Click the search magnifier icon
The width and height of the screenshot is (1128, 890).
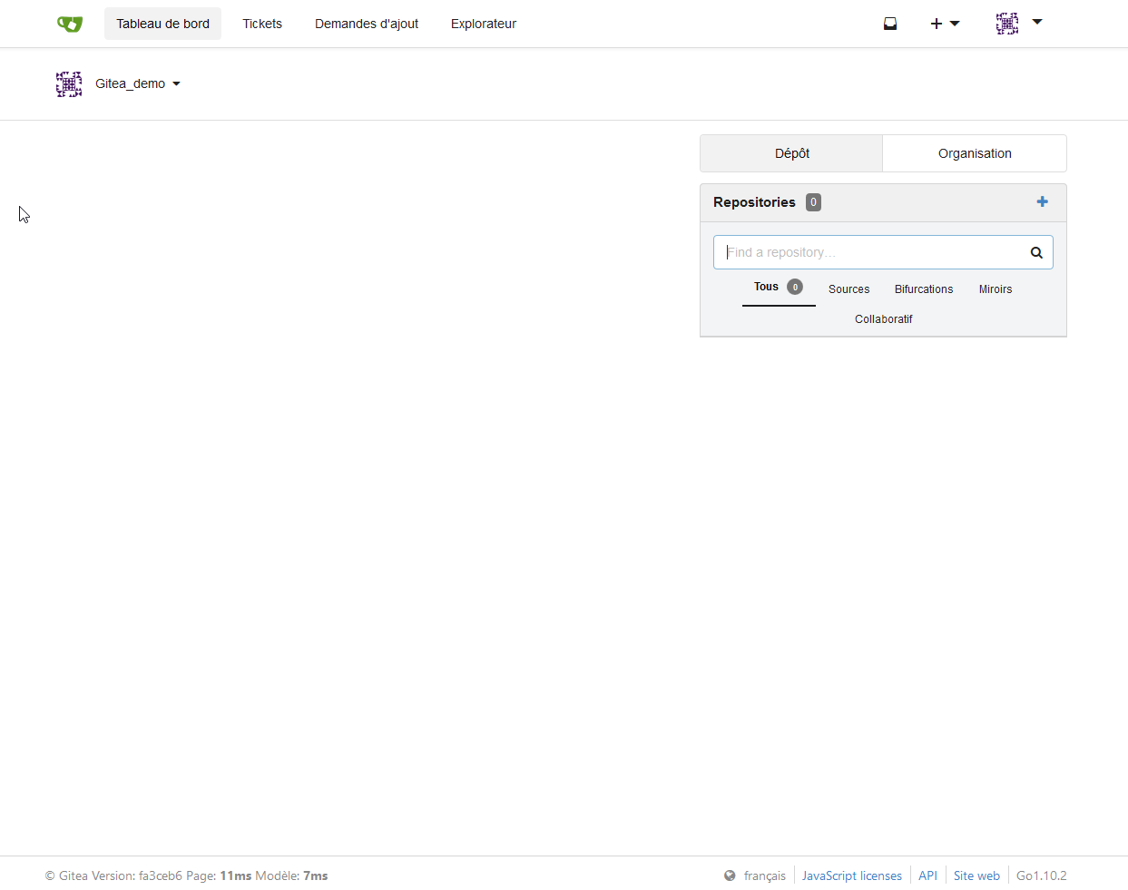click(x=1036, y=252)
